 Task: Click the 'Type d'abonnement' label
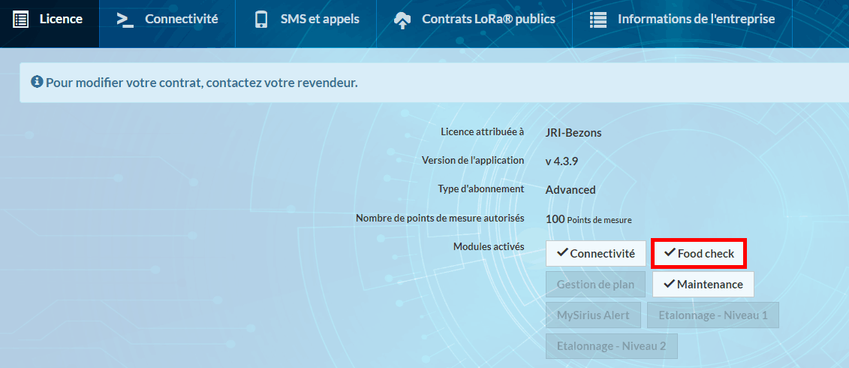click(481, 189)
